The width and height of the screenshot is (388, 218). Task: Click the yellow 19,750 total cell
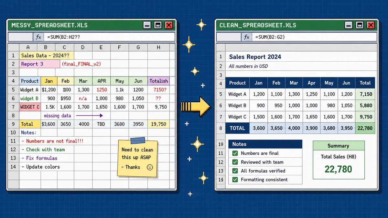click(158, 124)
